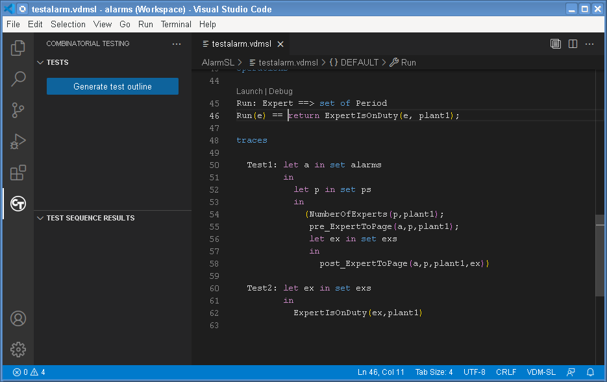Open the Combinatorial Testing panel more-actions menu
The width and height of the screenshot is (607, 382).
click(x=177, y=44)
